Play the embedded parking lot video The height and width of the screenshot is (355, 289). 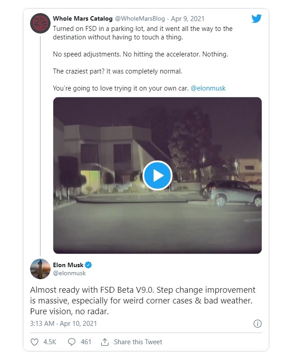click(x=158, y=175)
